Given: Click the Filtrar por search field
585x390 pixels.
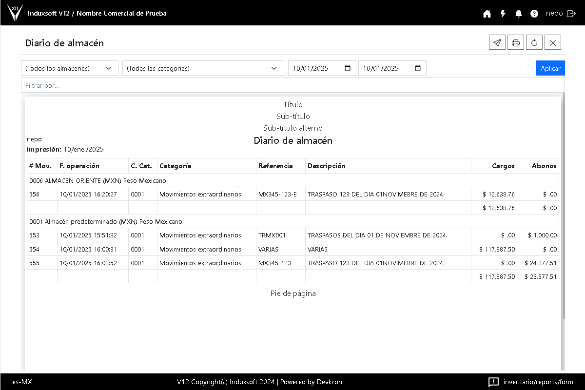Looking at the screenshot, I should [x=292, y=85].
